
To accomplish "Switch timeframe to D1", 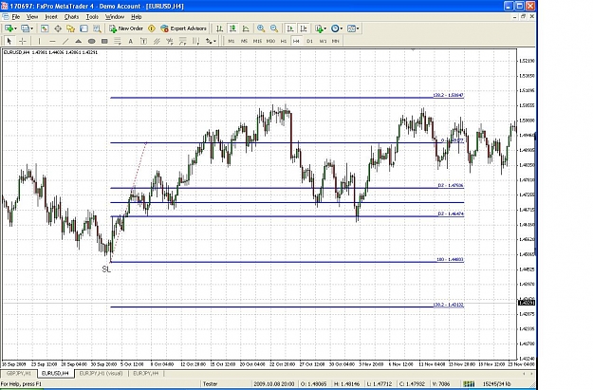I will tap(309, 41).
